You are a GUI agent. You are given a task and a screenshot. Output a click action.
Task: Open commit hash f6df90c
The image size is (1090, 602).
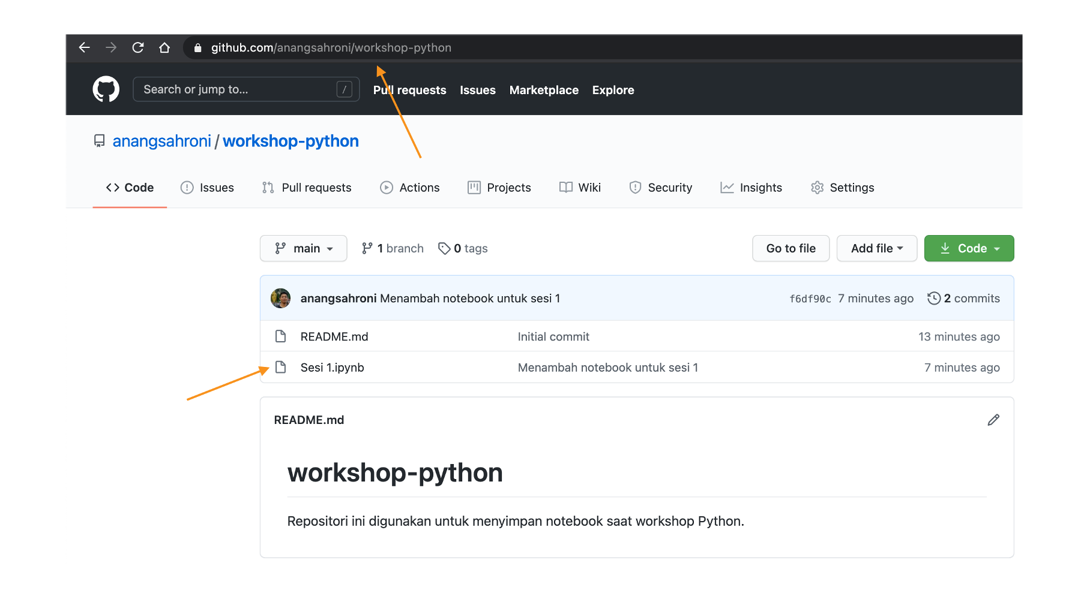point(810,299)
